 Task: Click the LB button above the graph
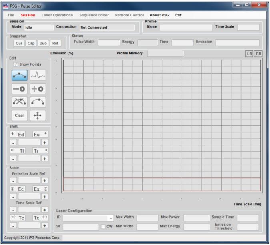point(249,54)
